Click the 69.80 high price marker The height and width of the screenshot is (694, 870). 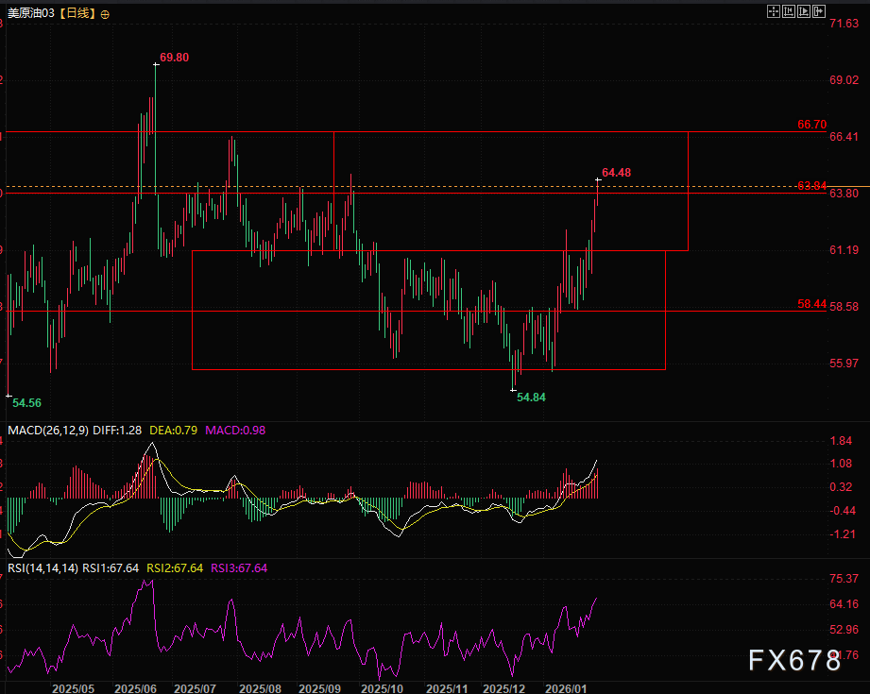coord(174,58)
